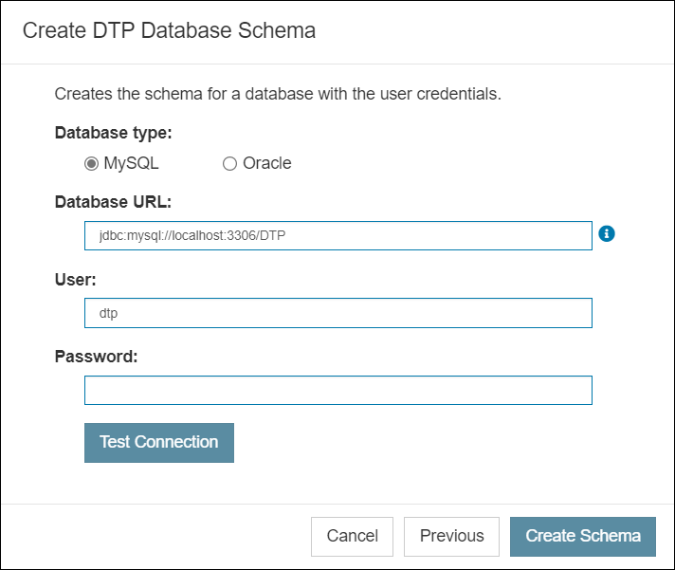The height and width of the screenshot is (570, 675).
Task: Click the schema description sentence
Action: click(278, 94)
